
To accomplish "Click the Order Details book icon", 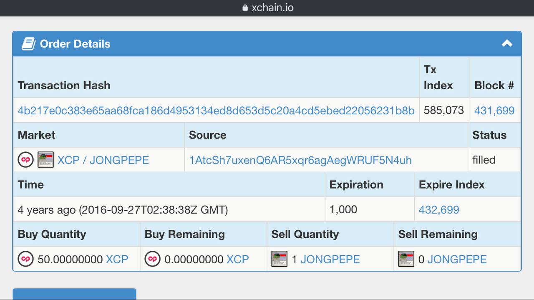I will pos(28,43).
